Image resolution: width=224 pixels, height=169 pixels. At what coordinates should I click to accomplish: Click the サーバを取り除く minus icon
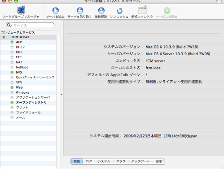point(80,10)
